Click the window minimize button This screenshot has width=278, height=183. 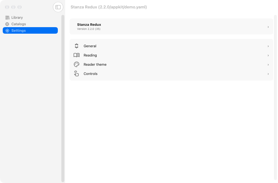point(13,7)
